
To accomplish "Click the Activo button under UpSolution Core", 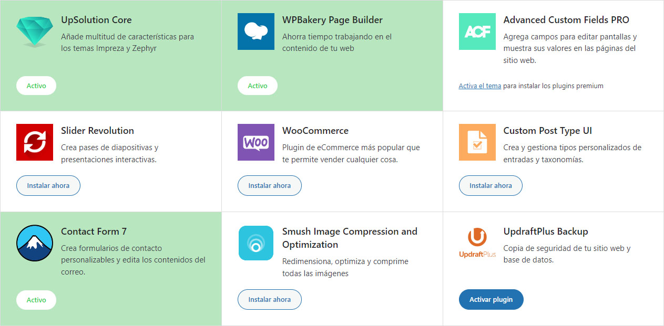I will [x=36, y=86].
